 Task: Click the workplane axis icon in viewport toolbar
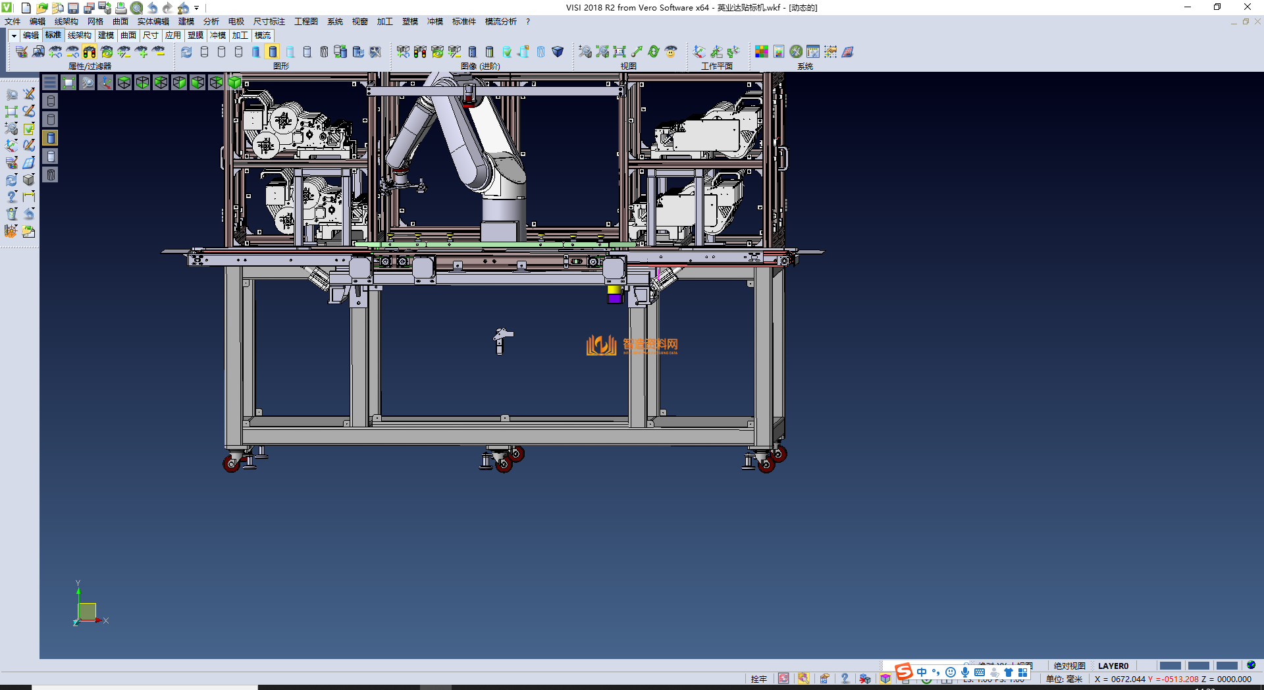[105, 82]
